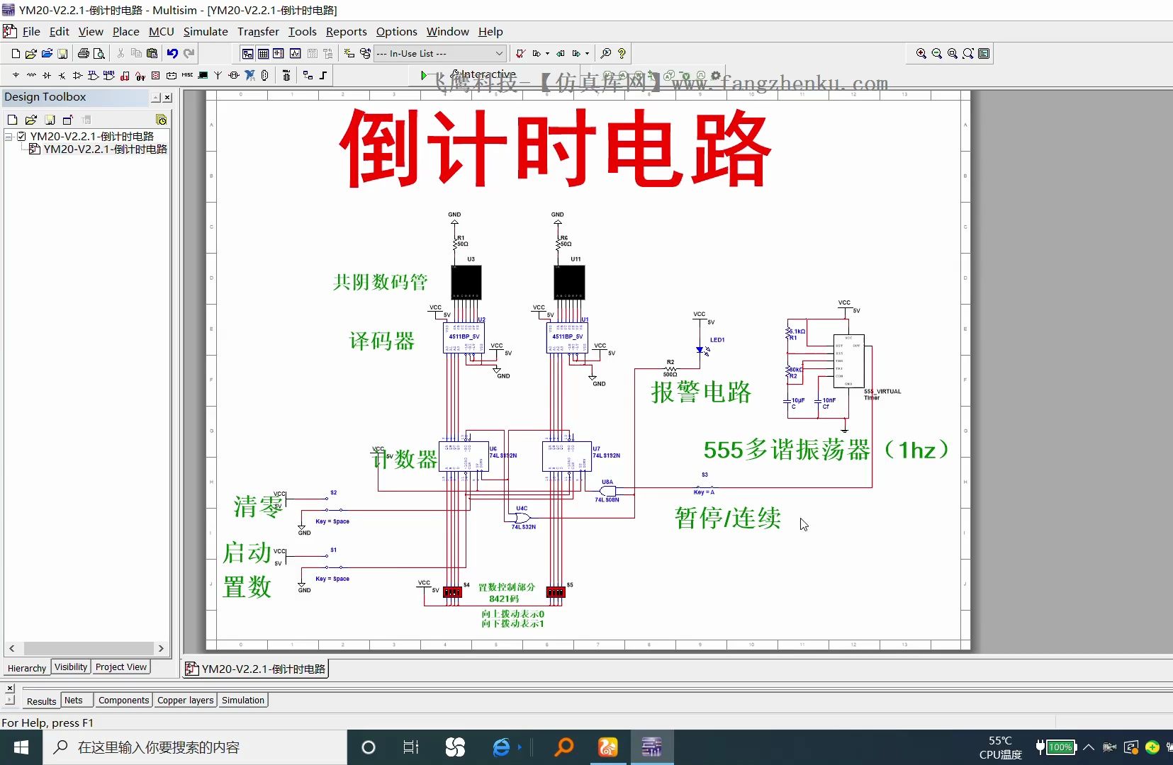The image size is (1173, 765).
Task: Close the Design Toolbox panel
Action: point(168,98)
